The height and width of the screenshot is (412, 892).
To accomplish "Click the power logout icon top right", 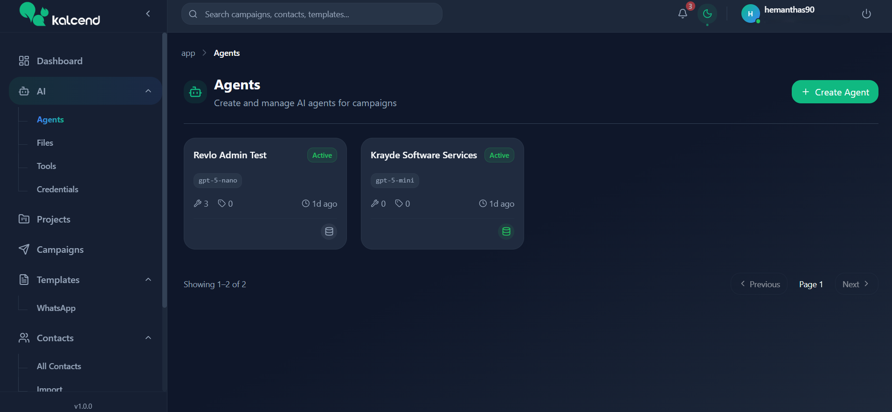I will pos(866,14).
